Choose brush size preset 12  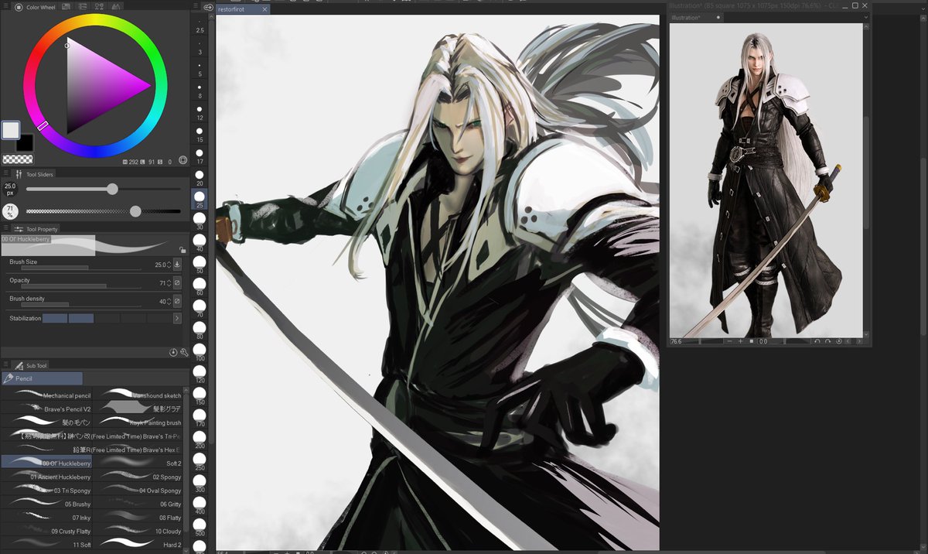(x=200, y=111)
